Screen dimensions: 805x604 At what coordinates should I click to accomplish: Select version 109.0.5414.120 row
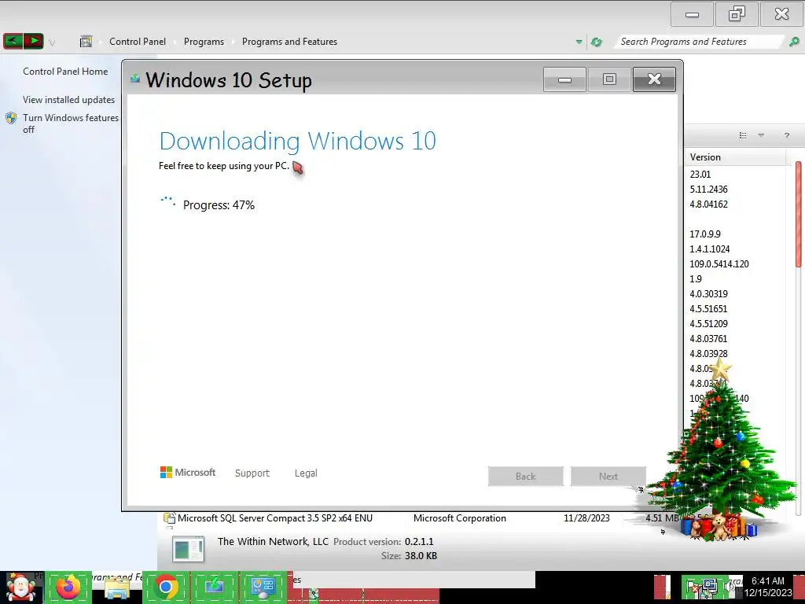pos(719,264)
